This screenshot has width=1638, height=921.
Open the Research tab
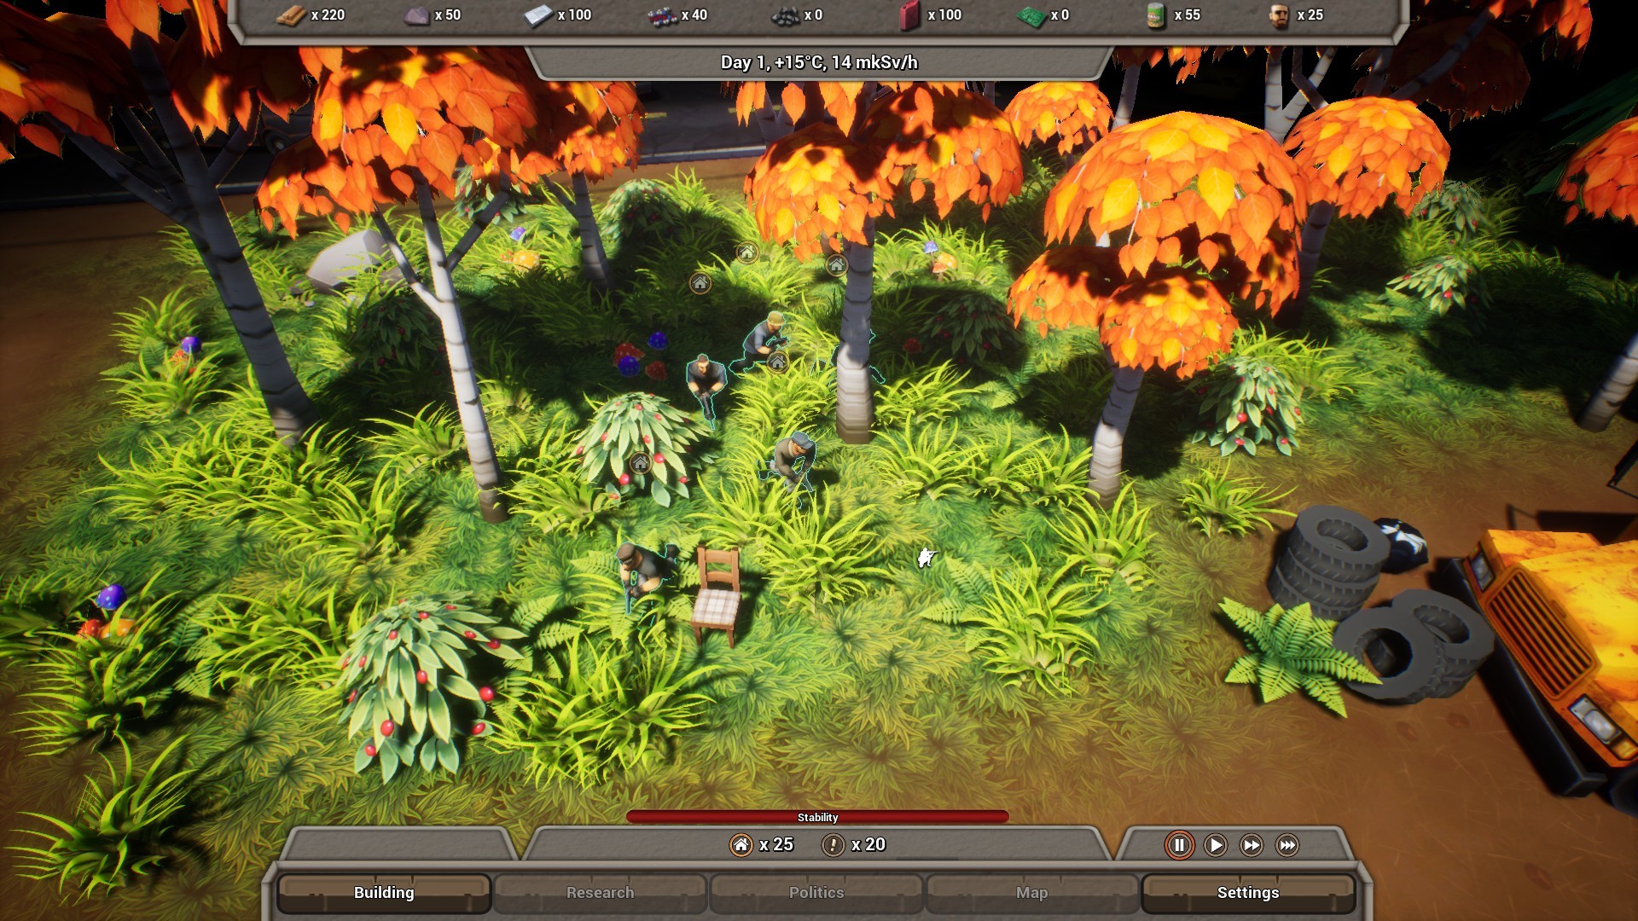click(x=600, y=892)
